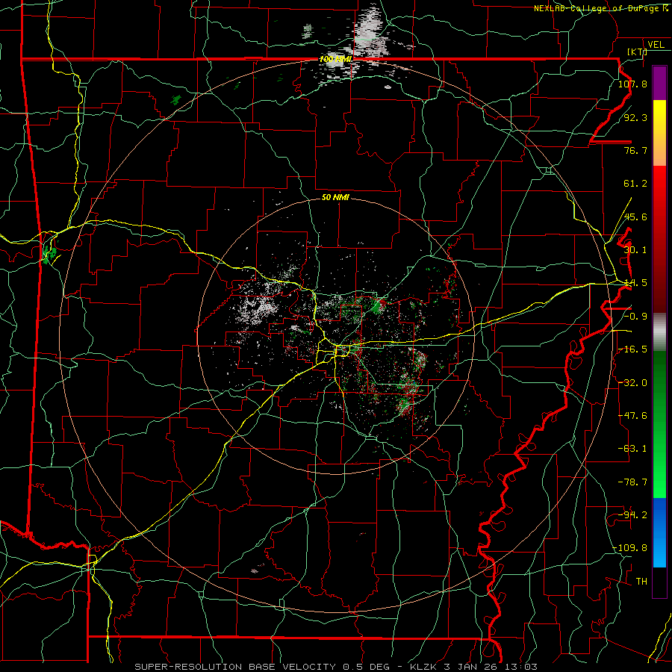Click the 14.5 legend value

pos(635,283)
